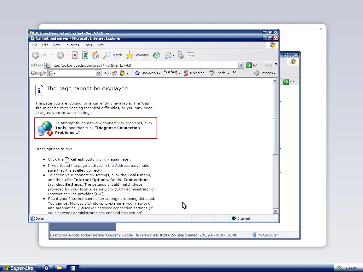
Task: Click the 'The page cannot be displayed' heading
Action: pyautogui.click(x=87, y=88)
